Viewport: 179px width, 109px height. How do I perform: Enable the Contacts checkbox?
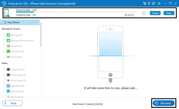(5, 46)
